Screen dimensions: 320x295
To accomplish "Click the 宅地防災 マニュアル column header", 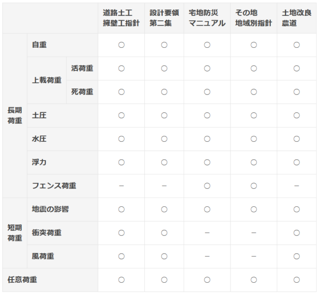I will coord(207,18).
